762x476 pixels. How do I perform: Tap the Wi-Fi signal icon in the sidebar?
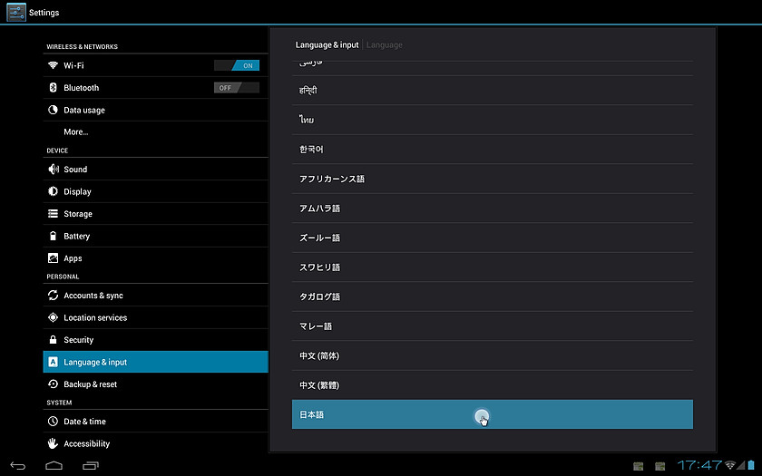click(x=53, y=65)
